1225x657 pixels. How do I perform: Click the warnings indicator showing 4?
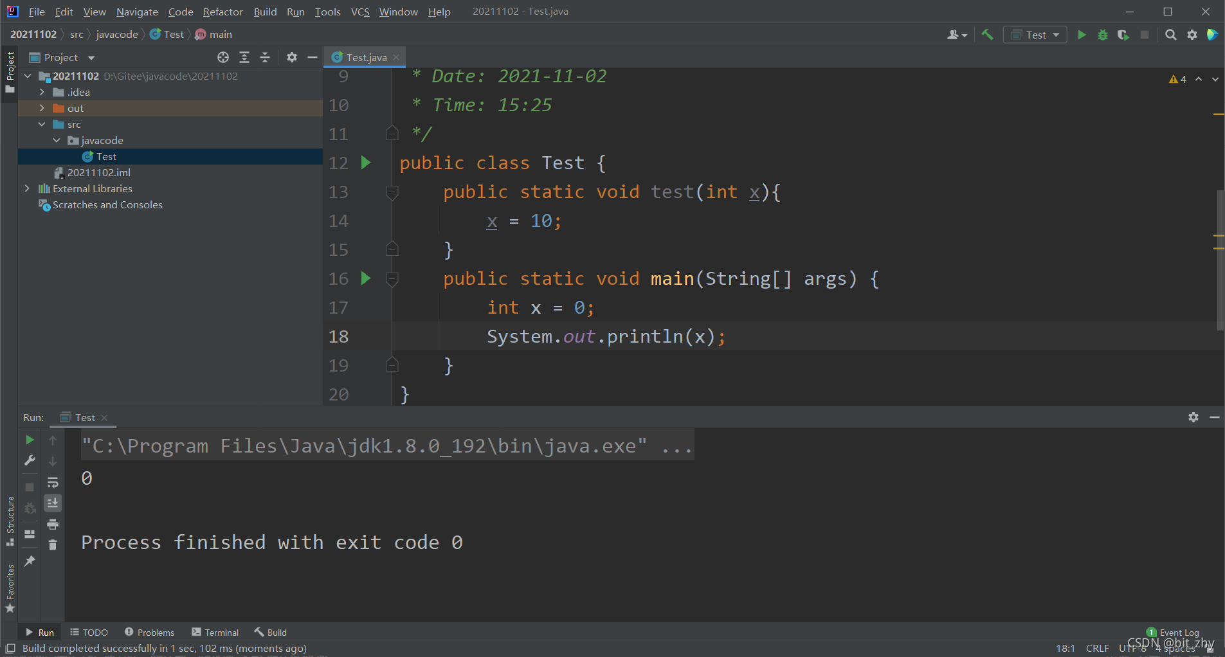point(1178,79)
